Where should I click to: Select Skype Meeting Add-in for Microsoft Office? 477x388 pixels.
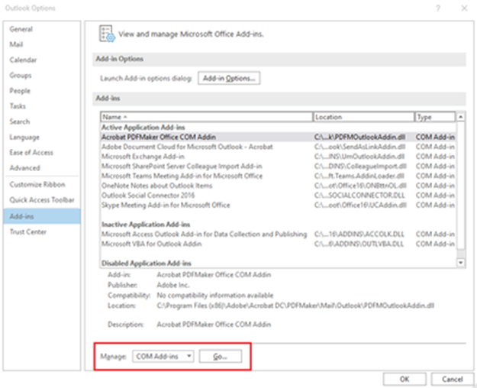[166, 205]
